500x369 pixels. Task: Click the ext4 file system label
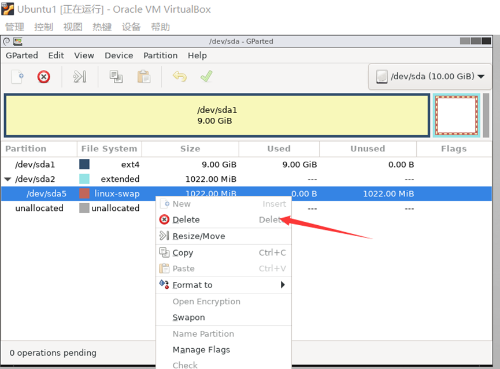click(130, 165)
